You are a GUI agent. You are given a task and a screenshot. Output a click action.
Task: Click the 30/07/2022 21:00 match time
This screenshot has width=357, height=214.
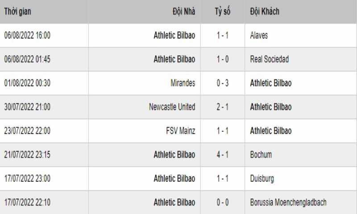tap(27, 107)
